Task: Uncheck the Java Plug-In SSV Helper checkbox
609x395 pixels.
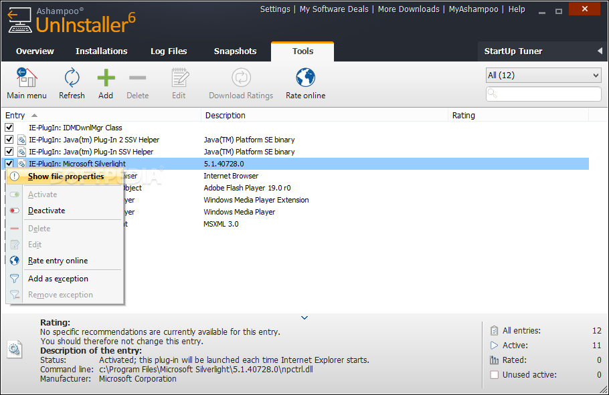Action: 9,151
